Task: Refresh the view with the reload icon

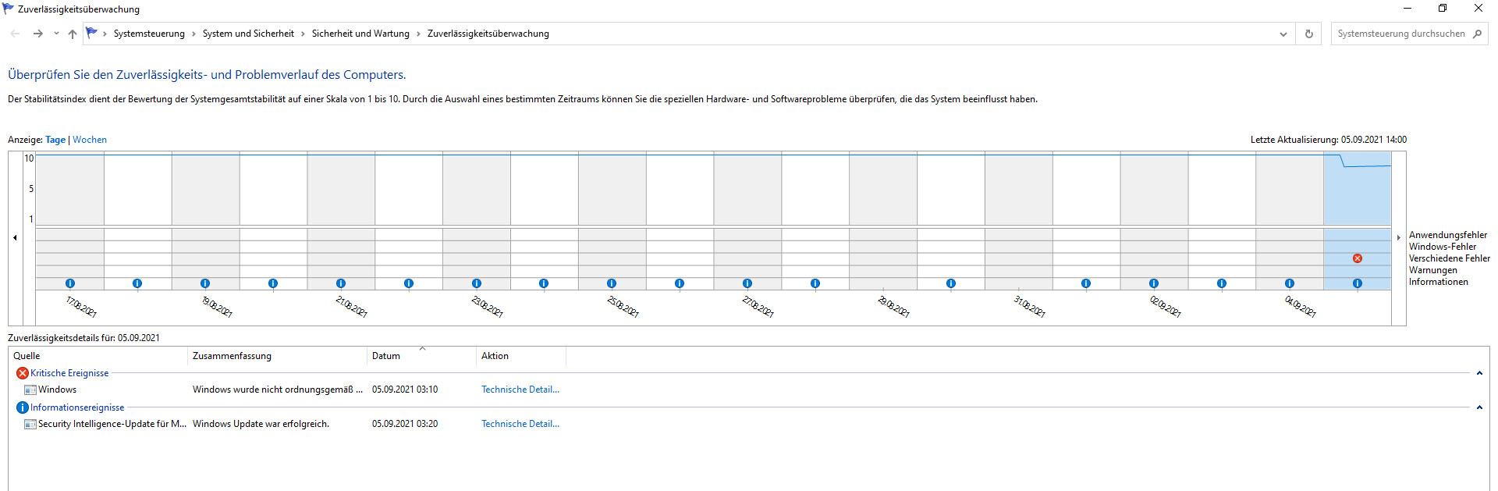Action: [1309, 34]
